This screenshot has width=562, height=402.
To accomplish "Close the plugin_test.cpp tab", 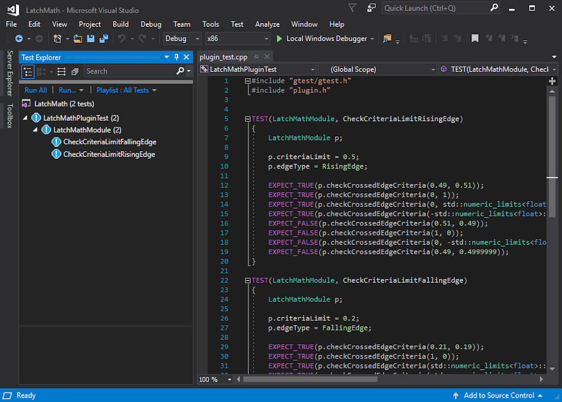I will click(267, 57).
